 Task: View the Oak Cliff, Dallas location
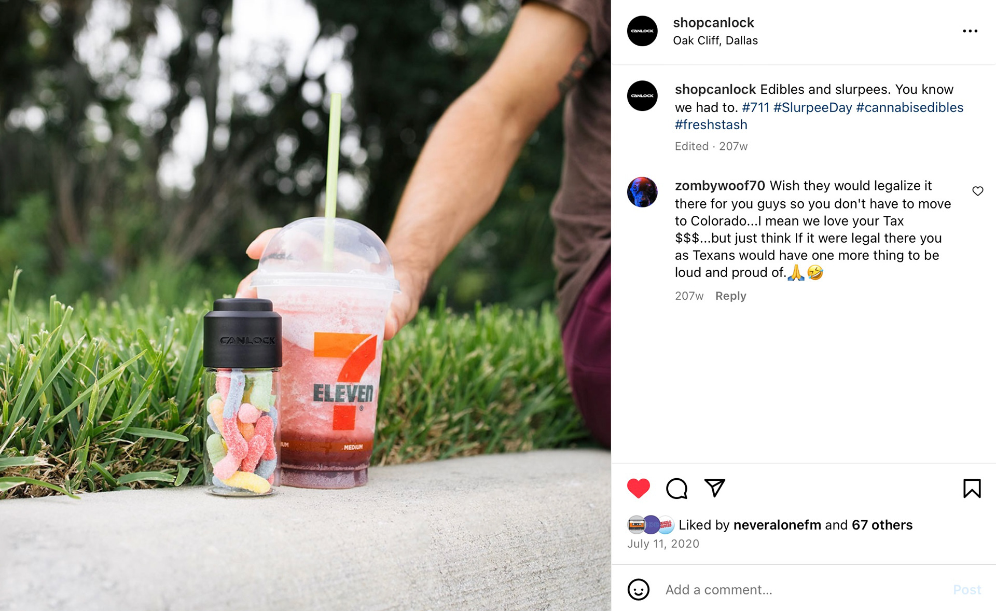pyautogui.click(x=715, y=40)
